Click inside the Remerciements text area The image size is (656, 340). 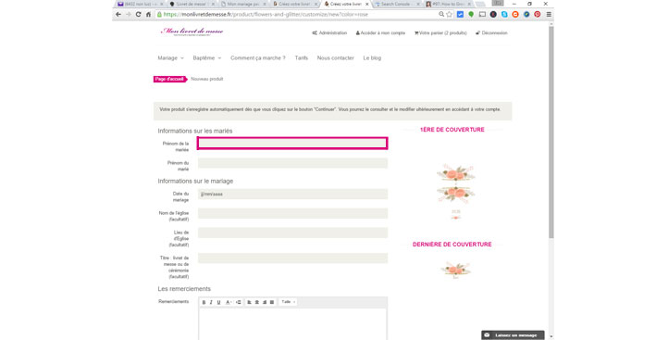click(292, 324)
